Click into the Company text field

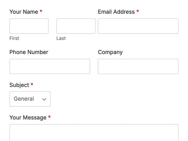pos(138,66)
